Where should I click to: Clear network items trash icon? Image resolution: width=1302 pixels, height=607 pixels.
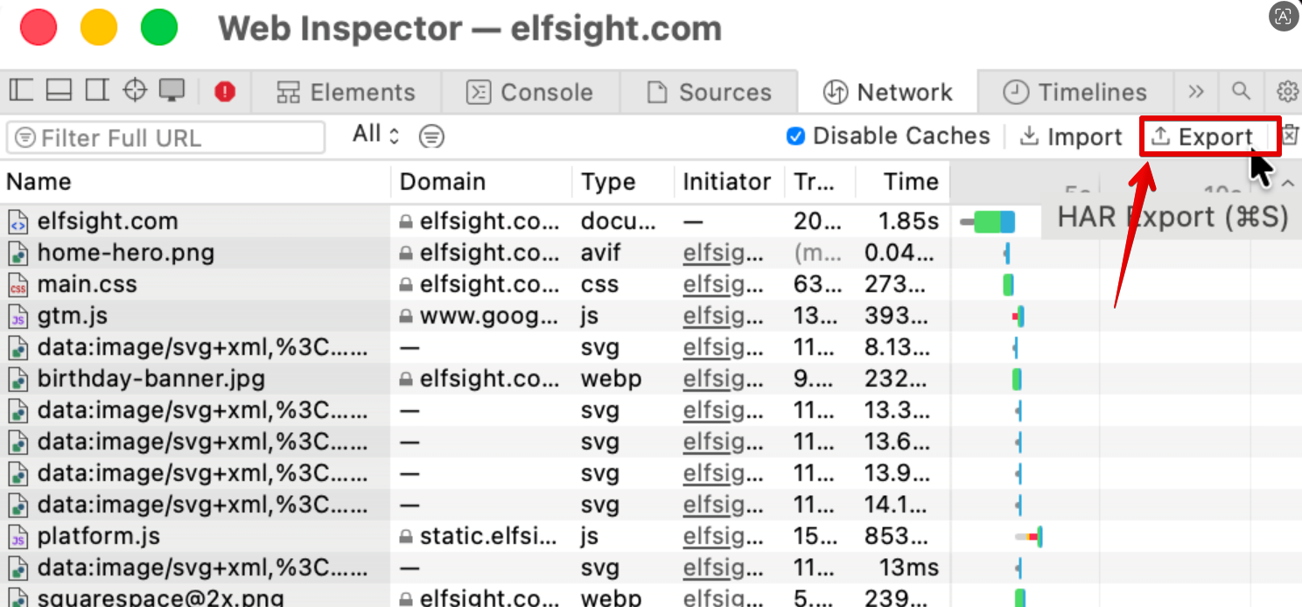point(1291,136)
